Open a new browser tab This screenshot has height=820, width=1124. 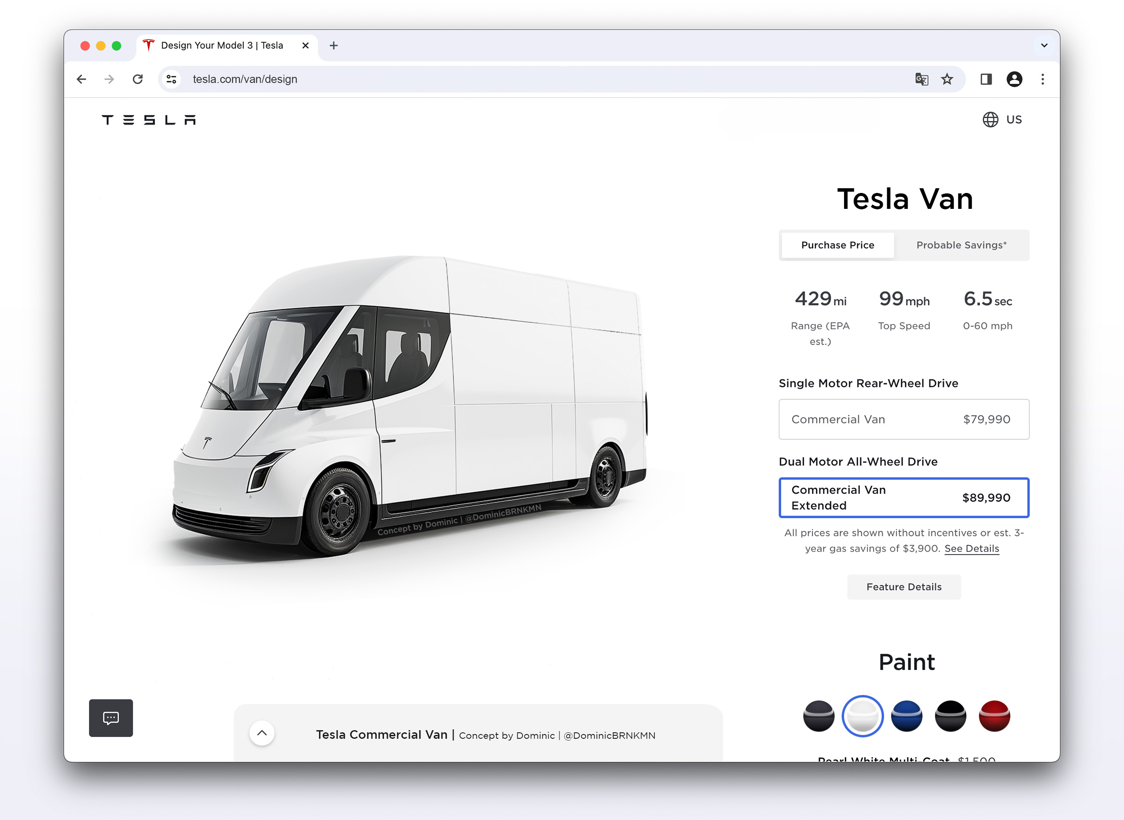point(334,46)
